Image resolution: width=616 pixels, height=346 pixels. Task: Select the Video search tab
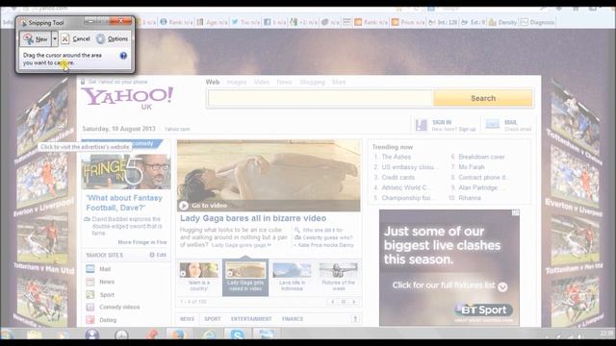[x=262, y=82]
